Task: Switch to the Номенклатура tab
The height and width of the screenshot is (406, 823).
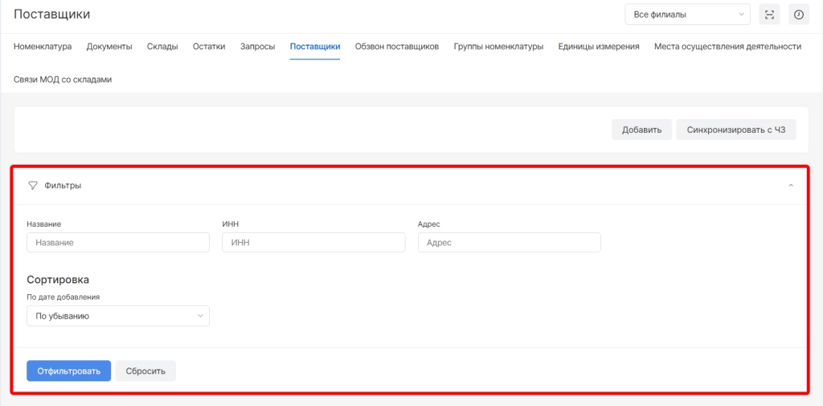Action: [x=43, y=47]
